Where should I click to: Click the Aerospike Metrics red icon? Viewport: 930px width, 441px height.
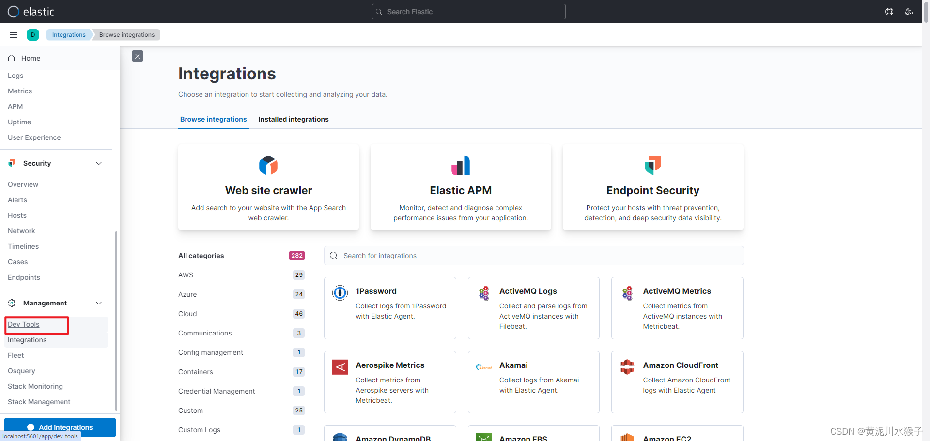[x=340, y=367]
